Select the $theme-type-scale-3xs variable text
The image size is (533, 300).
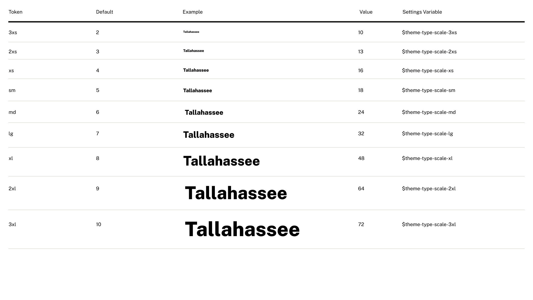coord(429,32)
